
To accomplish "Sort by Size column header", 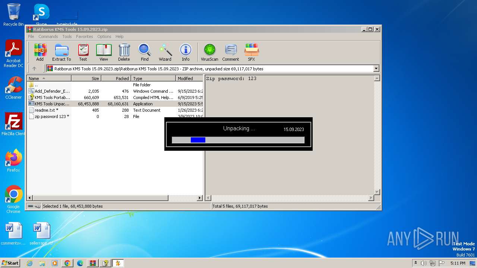I will click(x=86, y=79).
